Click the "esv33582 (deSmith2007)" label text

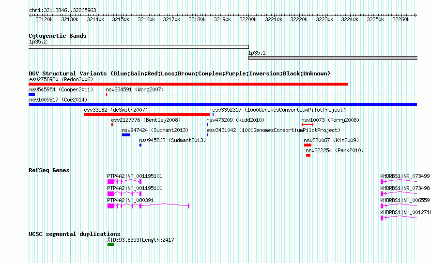tap(116, 110)
